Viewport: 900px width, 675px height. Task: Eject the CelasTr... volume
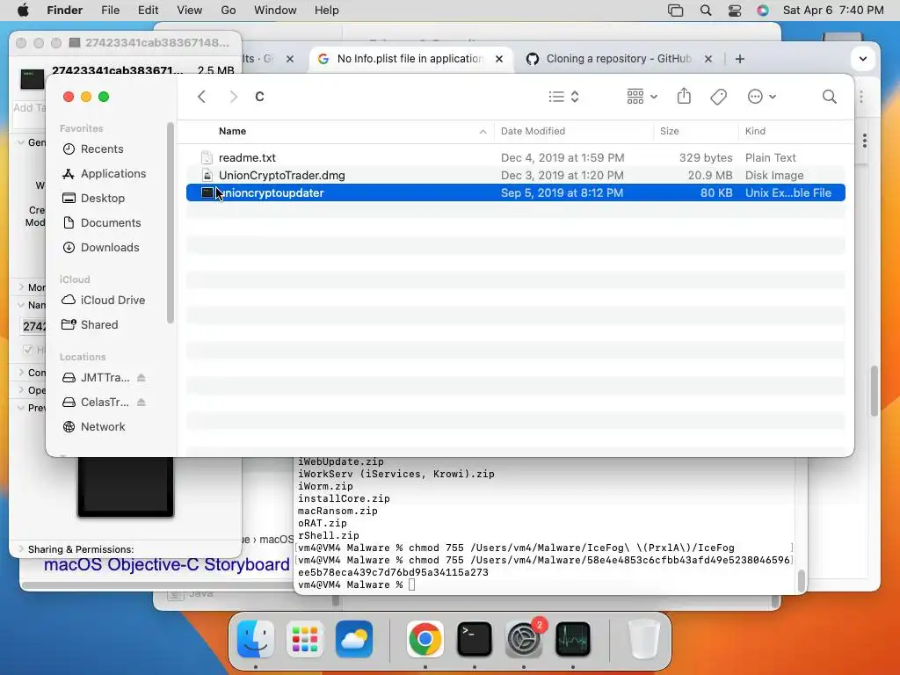coord(142,403)
